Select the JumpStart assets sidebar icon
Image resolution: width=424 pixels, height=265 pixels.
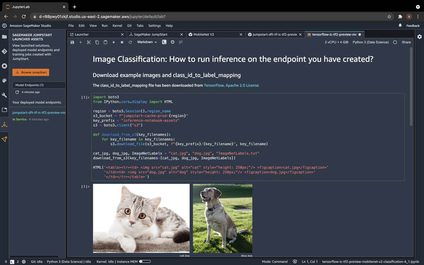pyautogui.click(x=4, y=125)
